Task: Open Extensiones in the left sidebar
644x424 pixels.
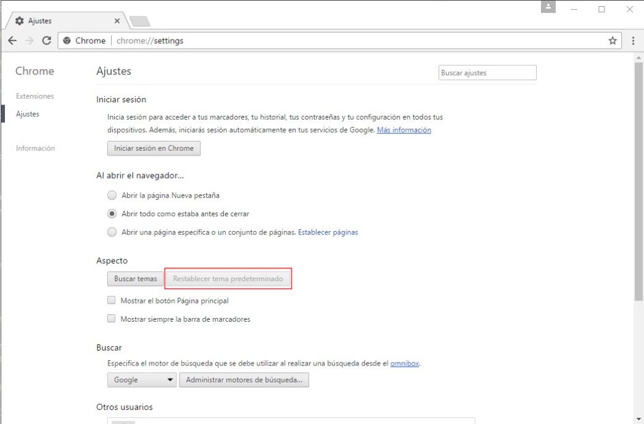Action: [x=35, y=96]
